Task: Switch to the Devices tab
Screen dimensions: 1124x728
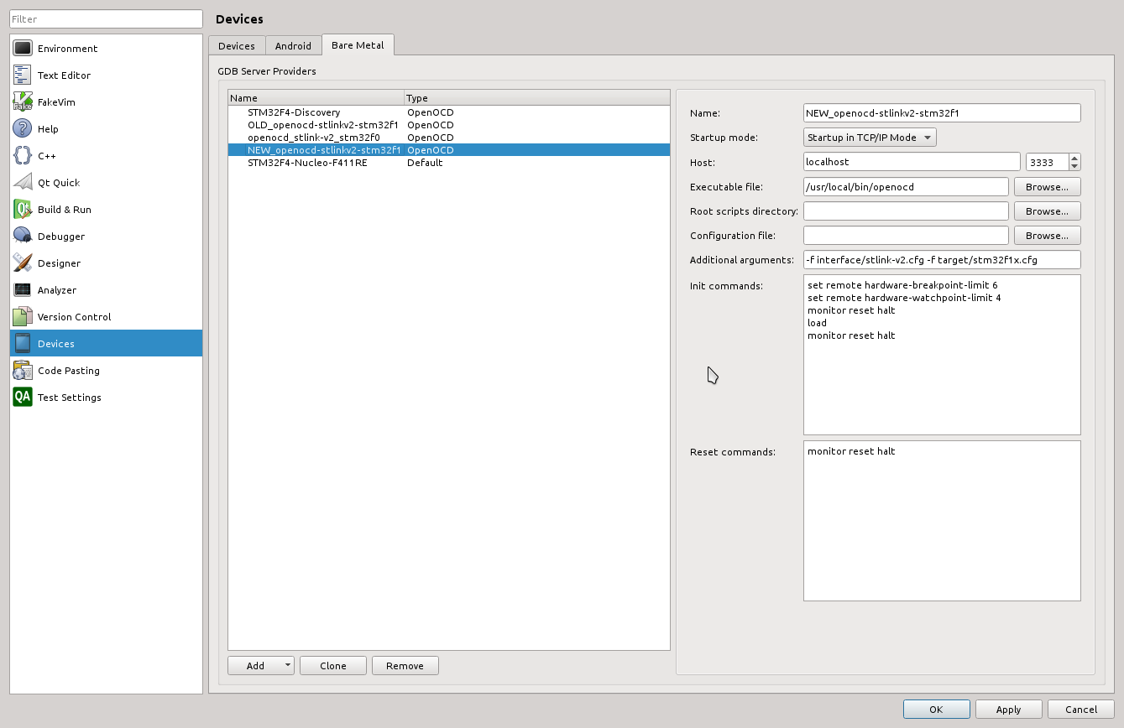Action: click(237, 46)
